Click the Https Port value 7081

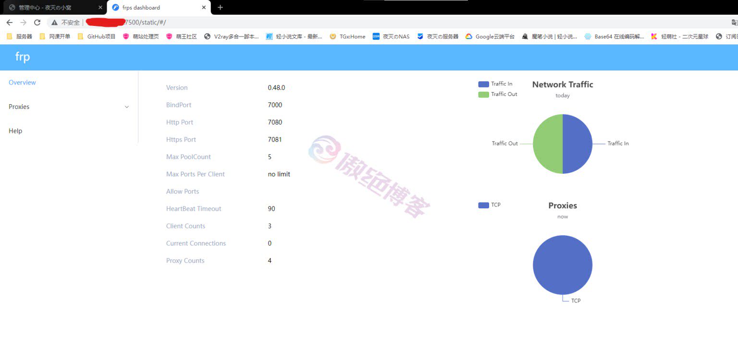click(275, 139)
